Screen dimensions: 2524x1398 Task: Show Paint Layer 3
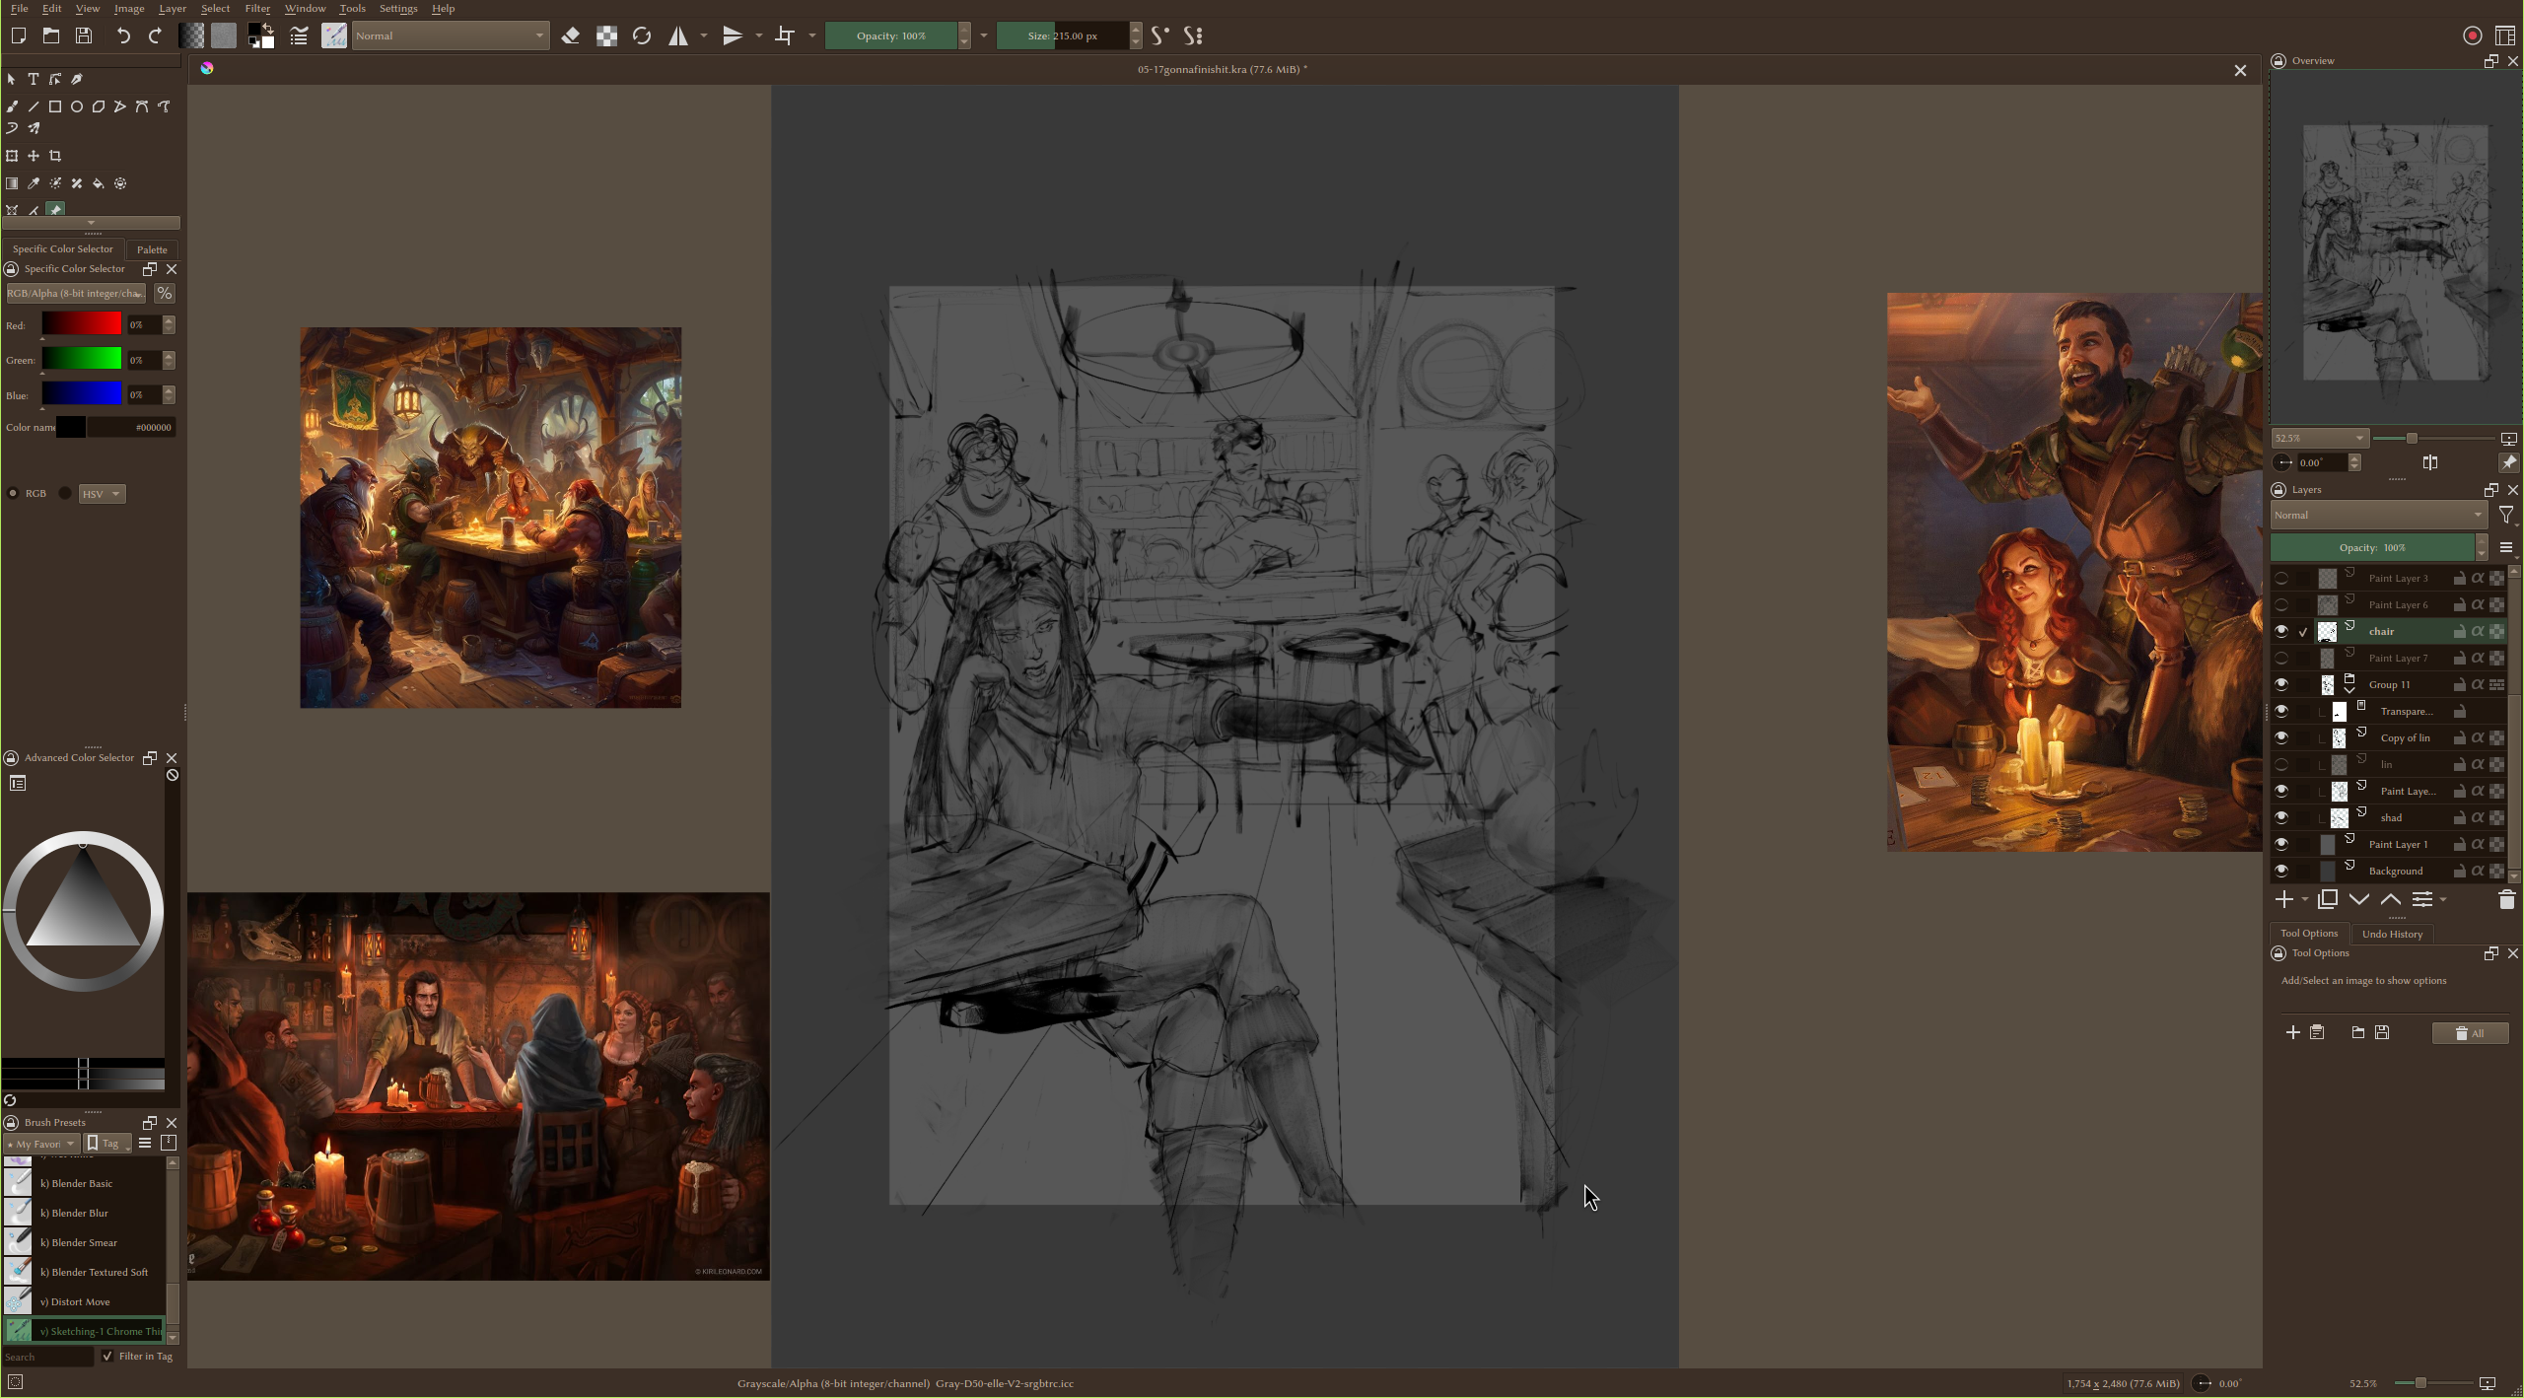coord(2281,578)
